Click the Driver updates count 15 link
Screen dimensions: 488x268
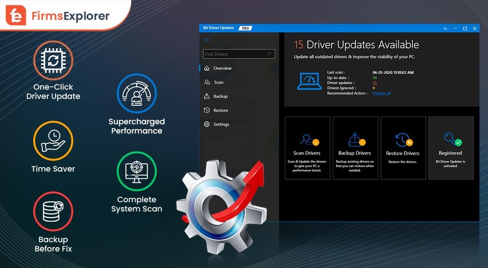click(375, 83)
